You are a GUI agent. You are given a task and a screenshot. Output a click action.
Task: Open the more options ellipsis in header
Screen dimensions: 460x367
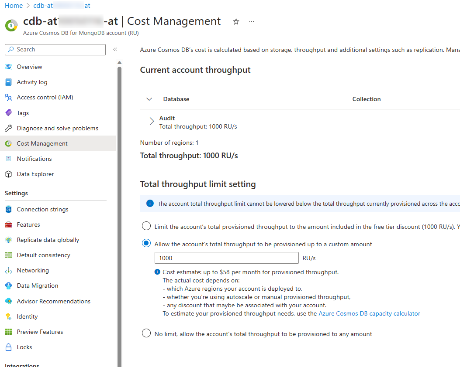252,21
